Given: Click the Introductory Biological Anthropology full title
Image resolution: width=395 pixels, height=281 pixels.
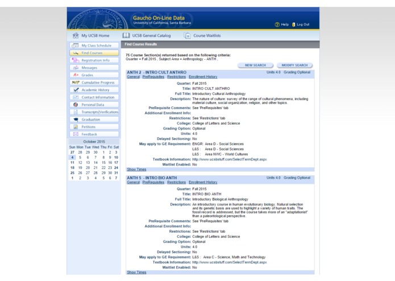Looking at the screenshot, I should coord(220,199).
